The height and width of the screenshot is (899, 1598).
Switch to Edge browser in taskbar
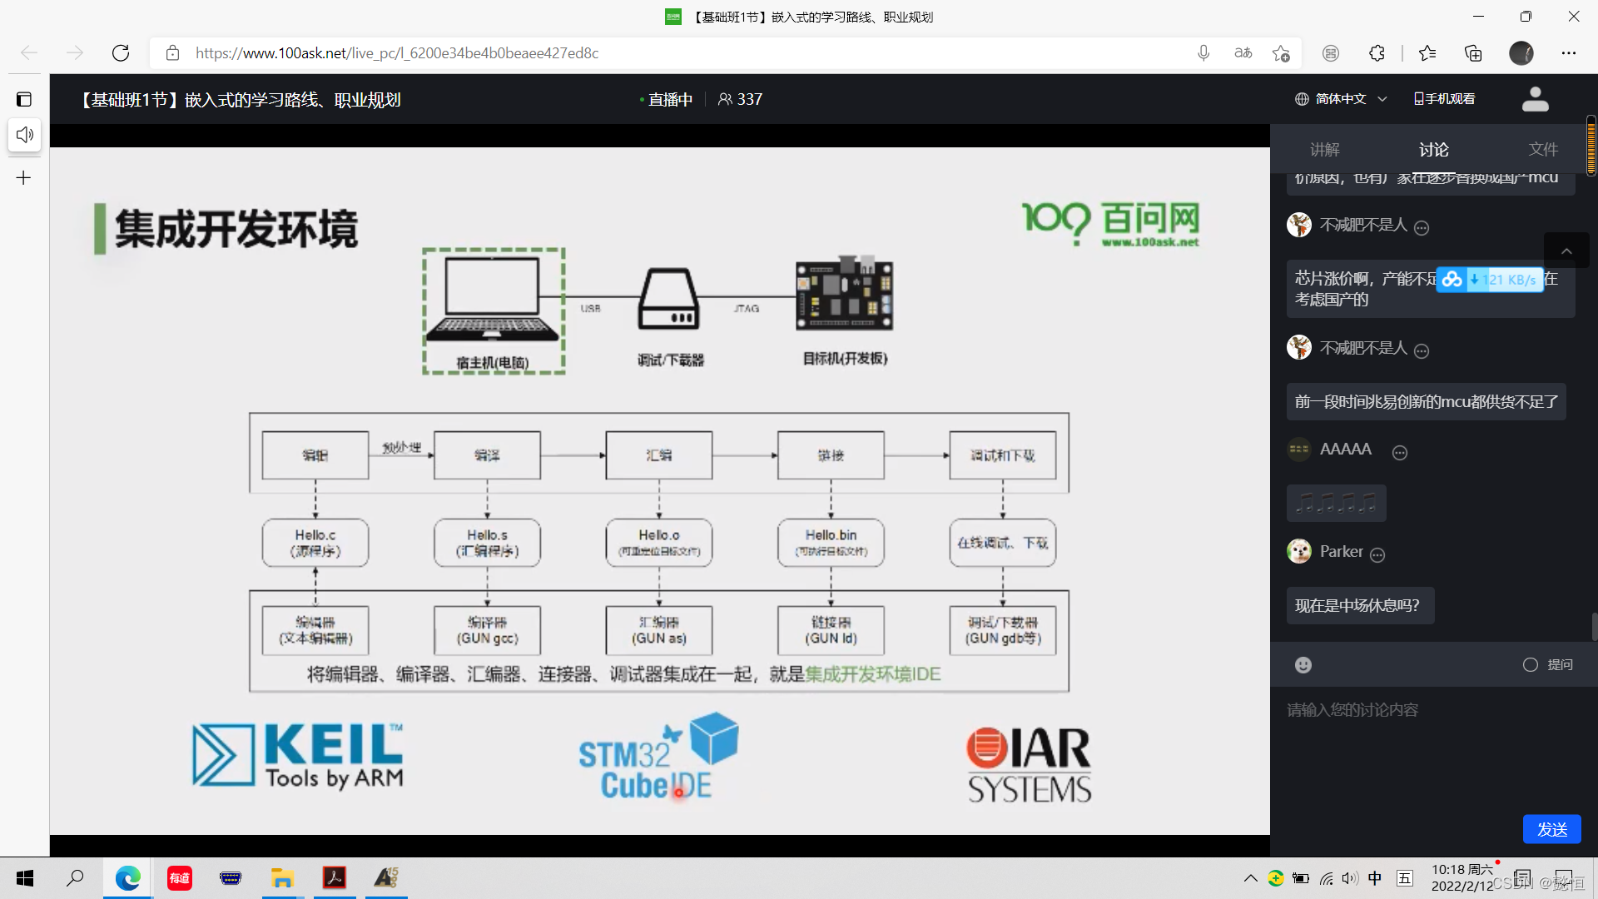pos(127,878)
